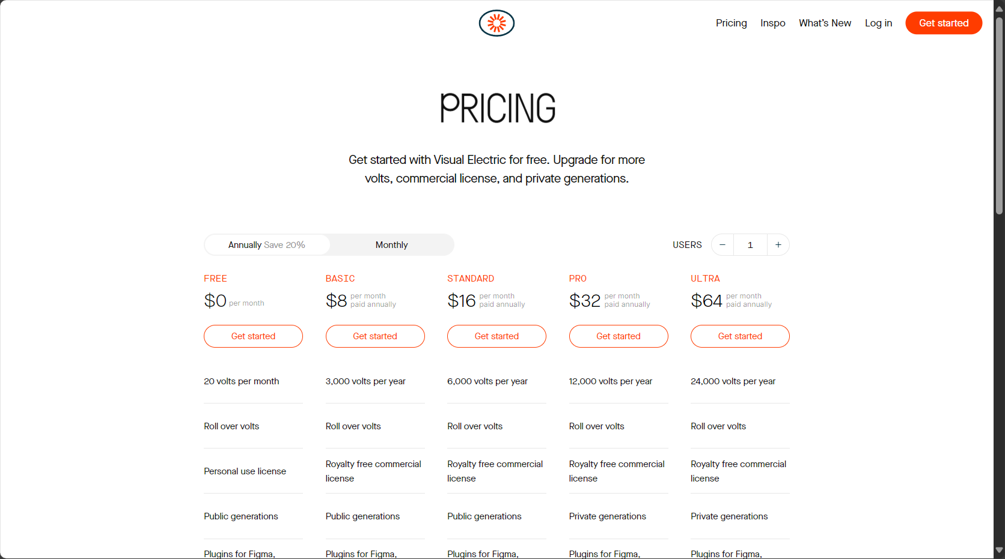Switch billing to Monthly
This screenshot has width=1005, height=559.
(x=392, y=245)
